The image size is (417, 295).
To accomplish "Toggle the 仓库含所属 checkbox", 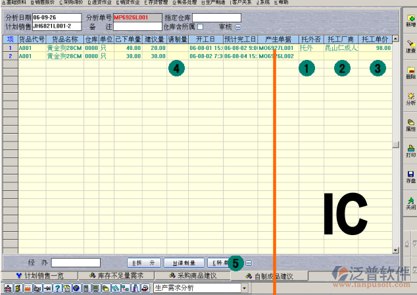I will 200,26.
